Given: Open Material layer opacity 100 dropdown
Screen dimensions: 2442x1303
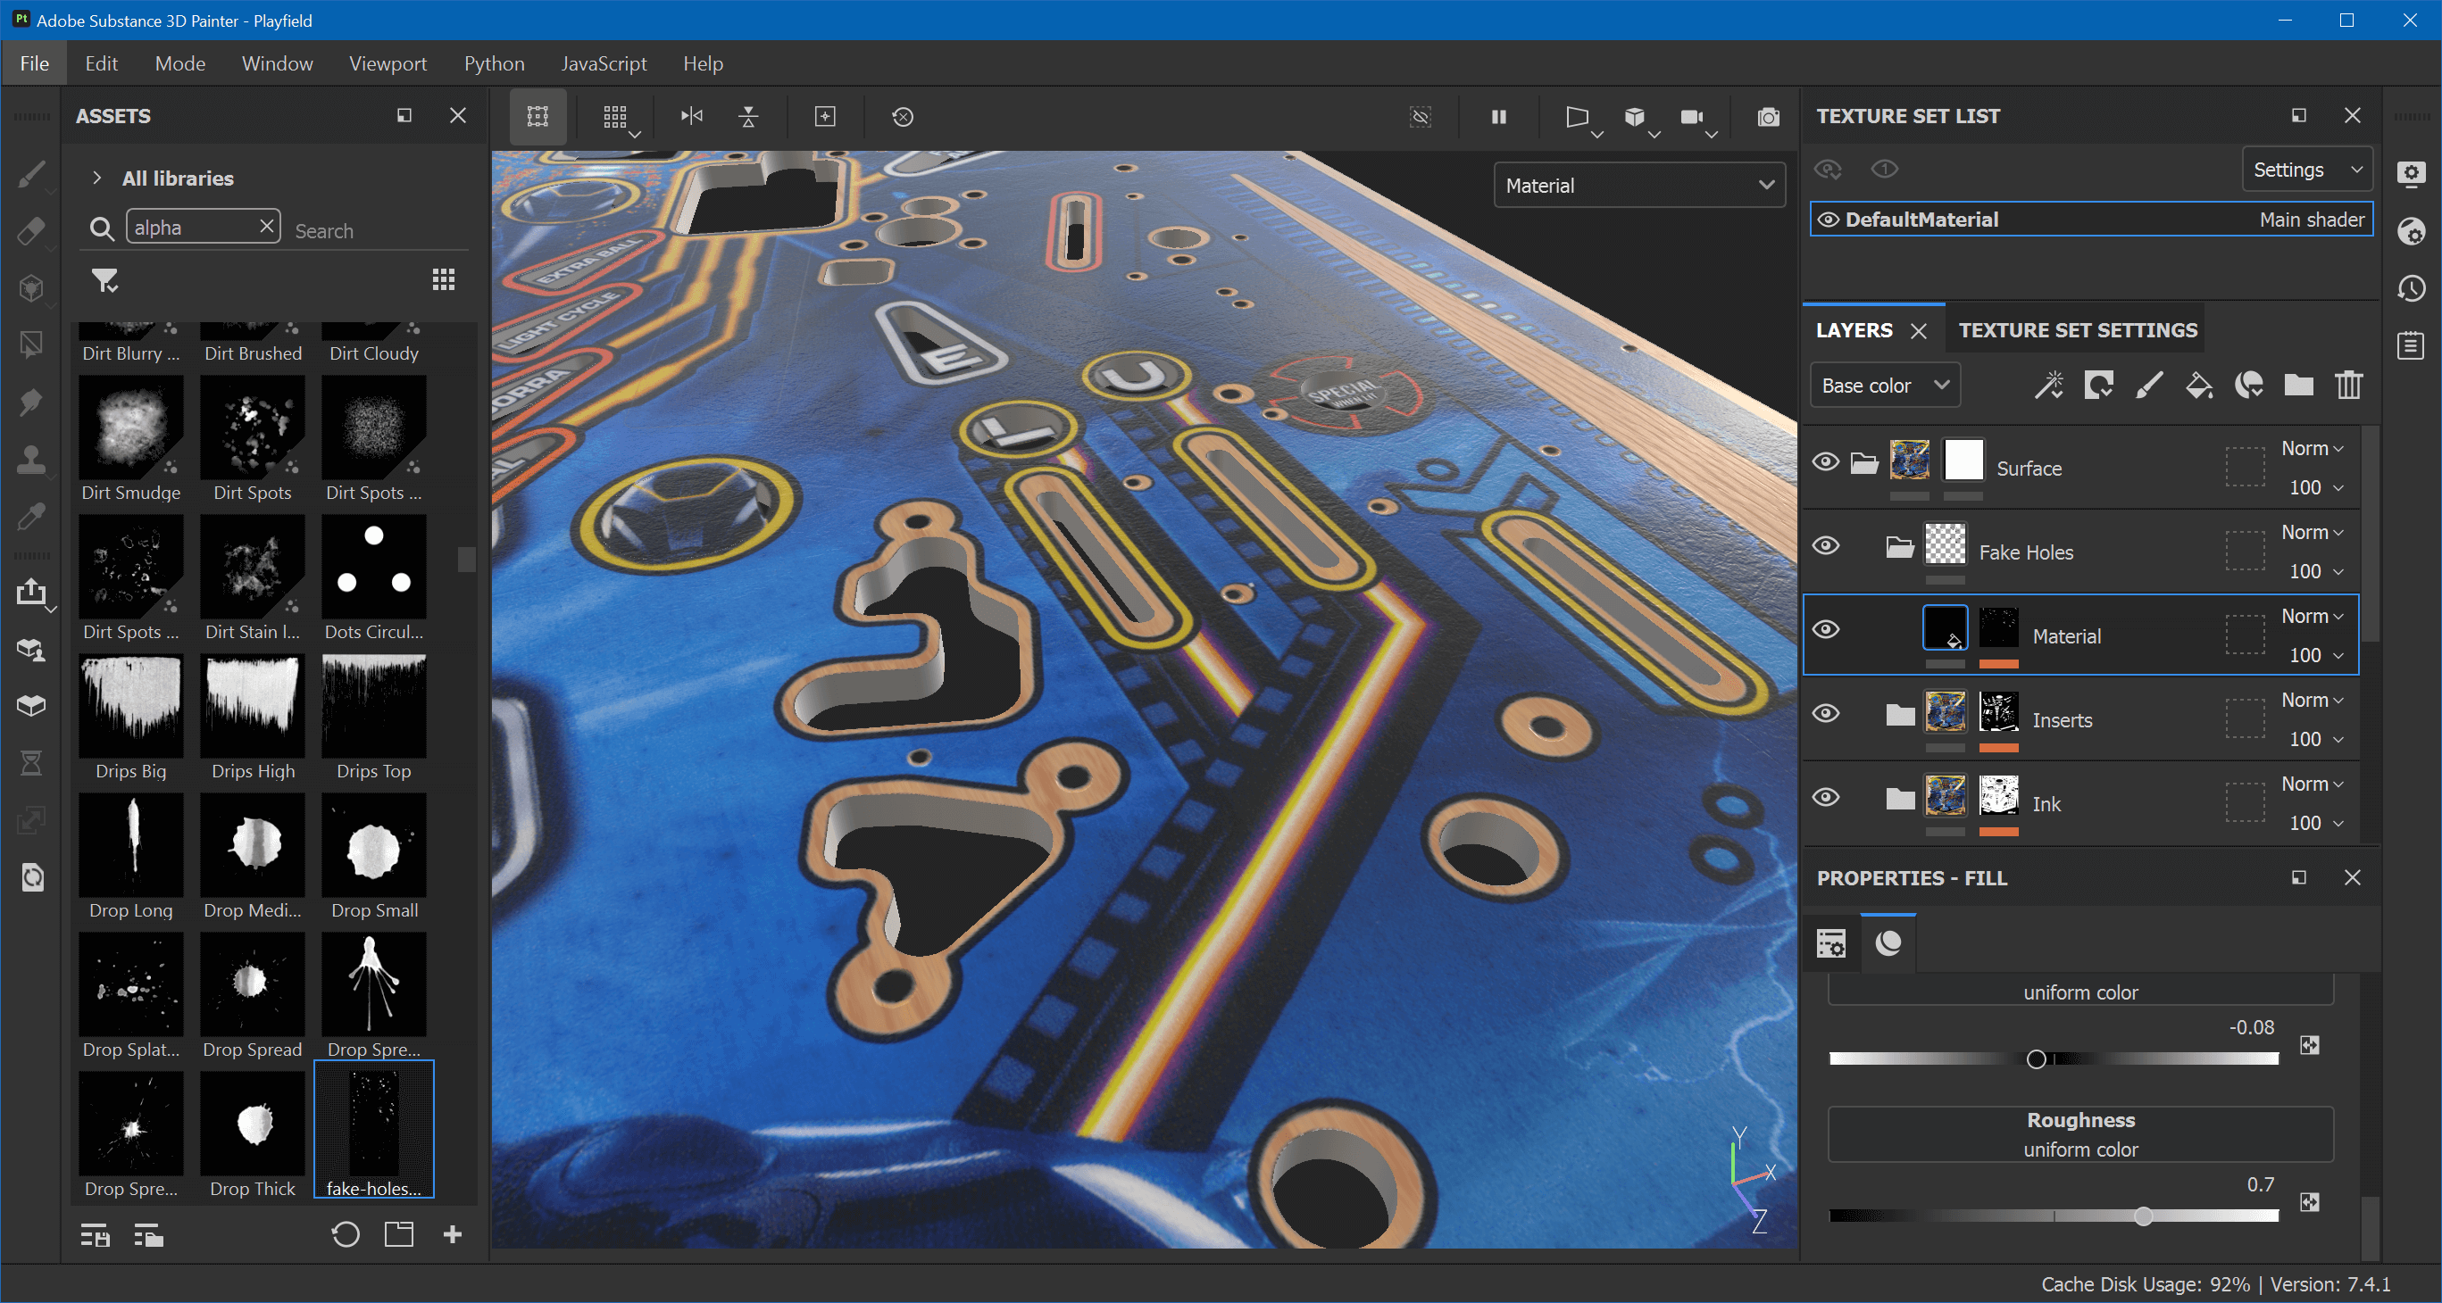Looking at the screenshot, I should 2316,655.
